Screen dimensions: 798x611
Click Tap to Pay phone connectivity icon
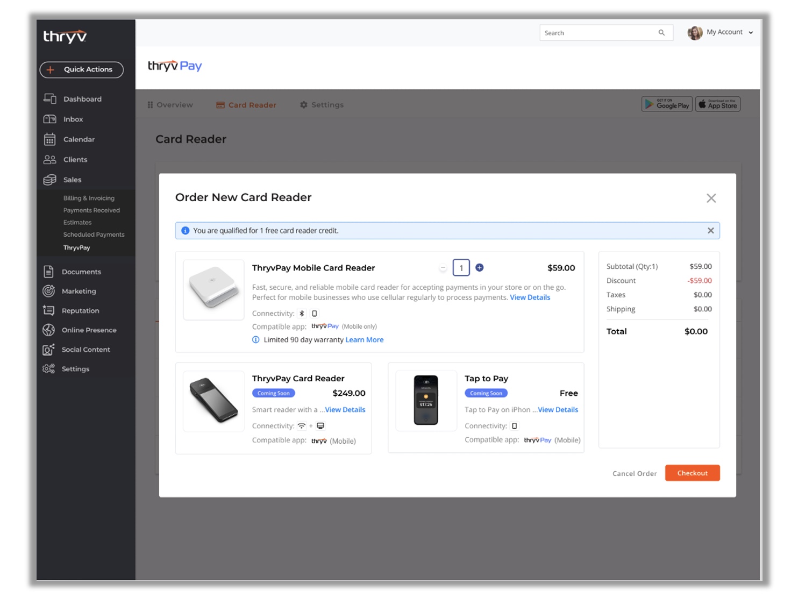(515, 426)
